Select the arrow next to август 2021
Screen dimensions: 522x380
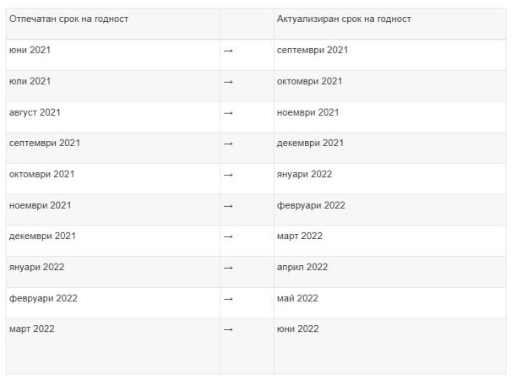point(228,113)
